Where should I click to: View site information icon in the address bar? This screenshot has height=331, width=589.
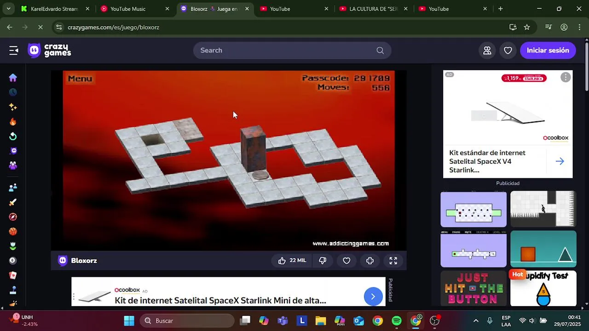click(x=59, y=27)
